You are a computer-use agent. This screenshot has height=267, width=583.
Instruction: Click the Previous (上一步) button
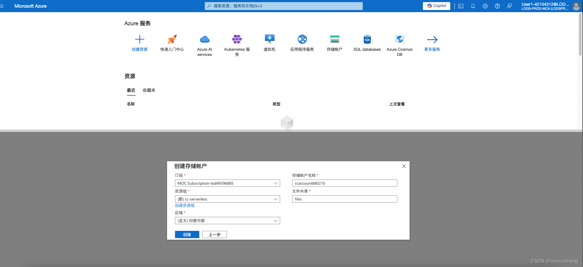click(x=214, y=234)
